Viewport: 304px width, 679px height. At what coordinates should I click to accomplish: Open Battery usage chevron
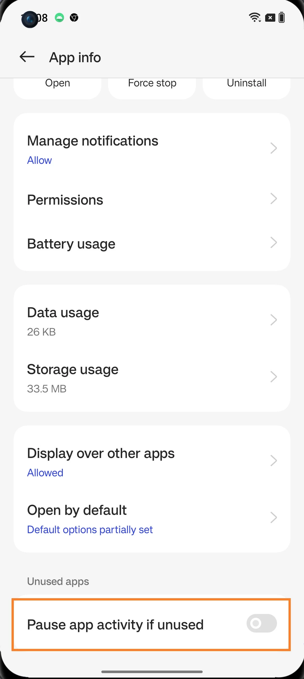tap(273, 243)
